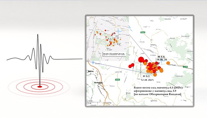Select the 24.08.25 date label
This screenshot has height=118, width=207.
pos(162,60)
